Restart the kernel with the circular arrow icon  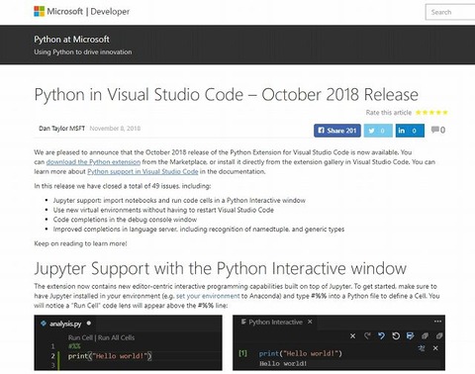396,336
